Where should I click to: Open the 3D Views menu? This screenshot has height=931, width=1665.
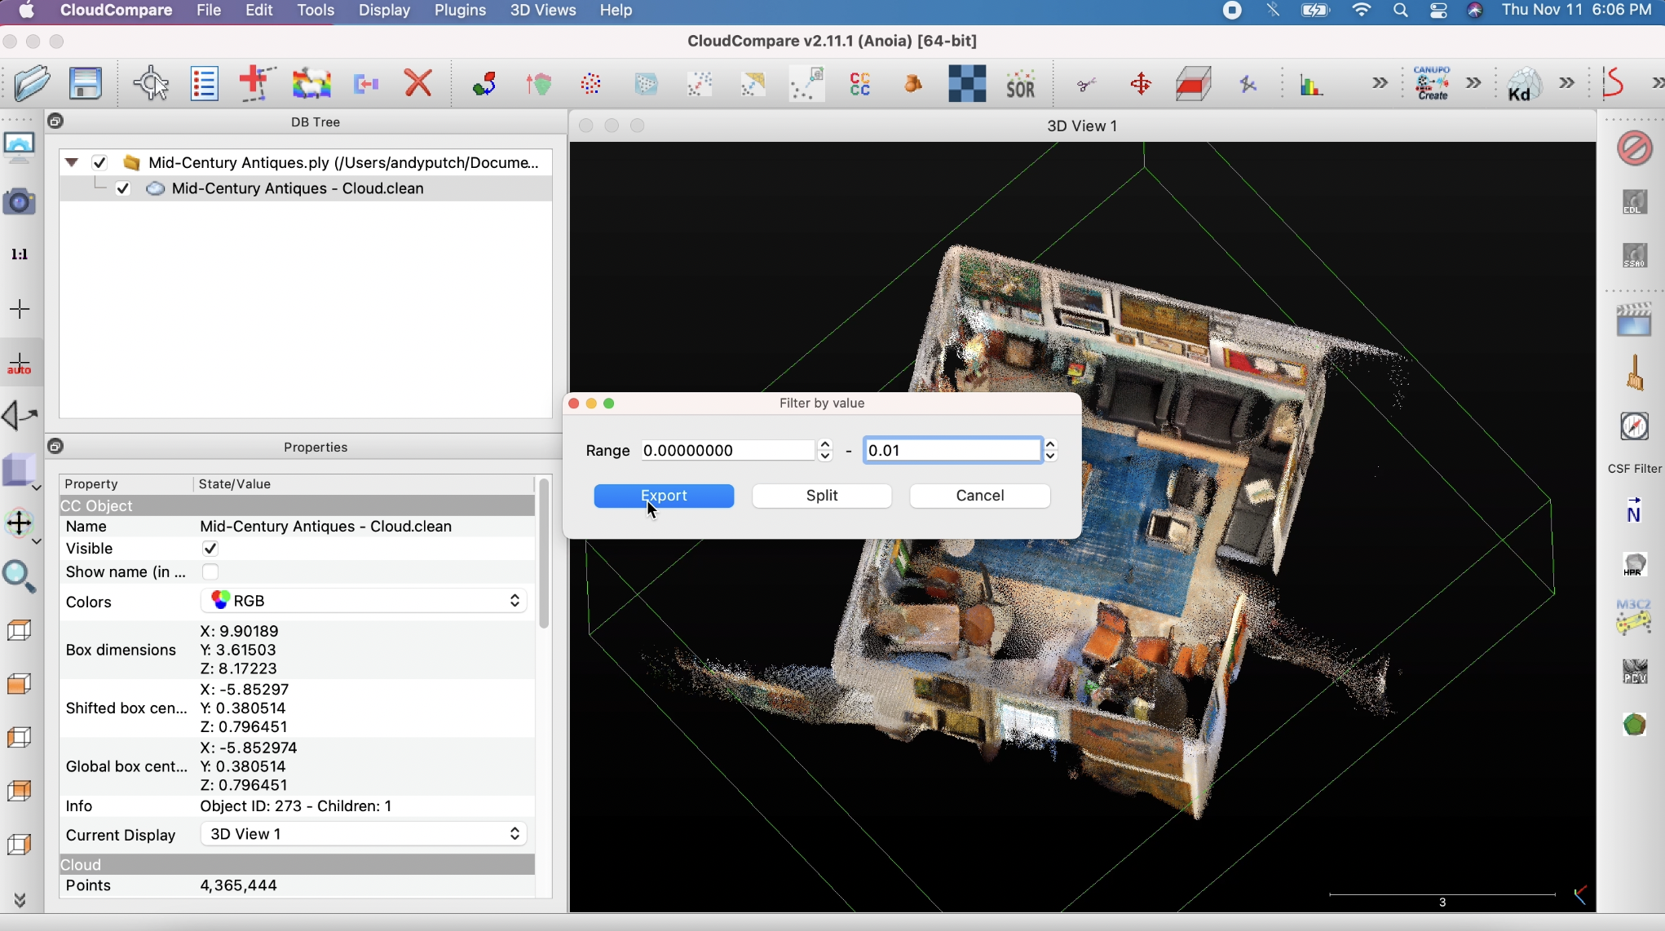tap(543, 11)
